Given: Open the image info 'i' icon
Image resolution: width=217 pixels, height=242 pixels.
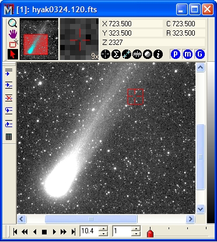Looking at the screenshot, I should (158, 54).
